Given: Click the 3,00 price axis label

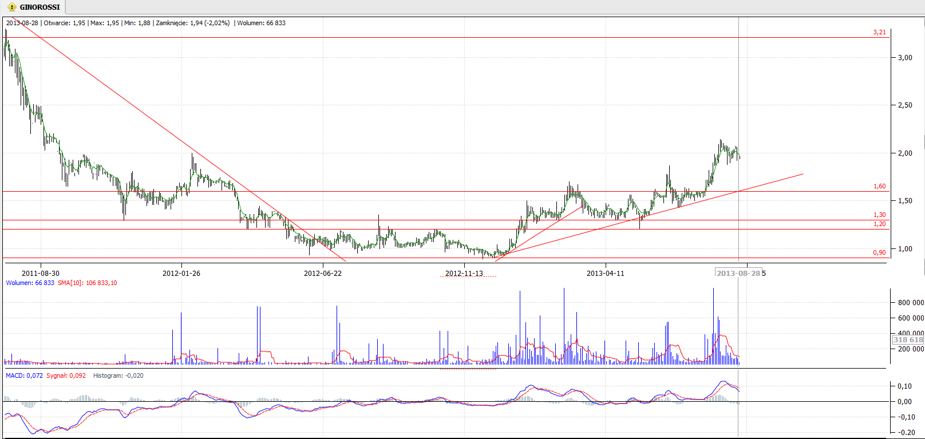Looking at the screenshot, I should click(905, 57).
